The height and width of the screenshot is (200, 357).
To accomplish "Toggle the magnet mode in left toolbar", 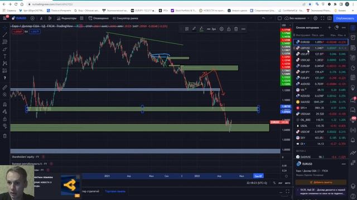I will [5, 104].
